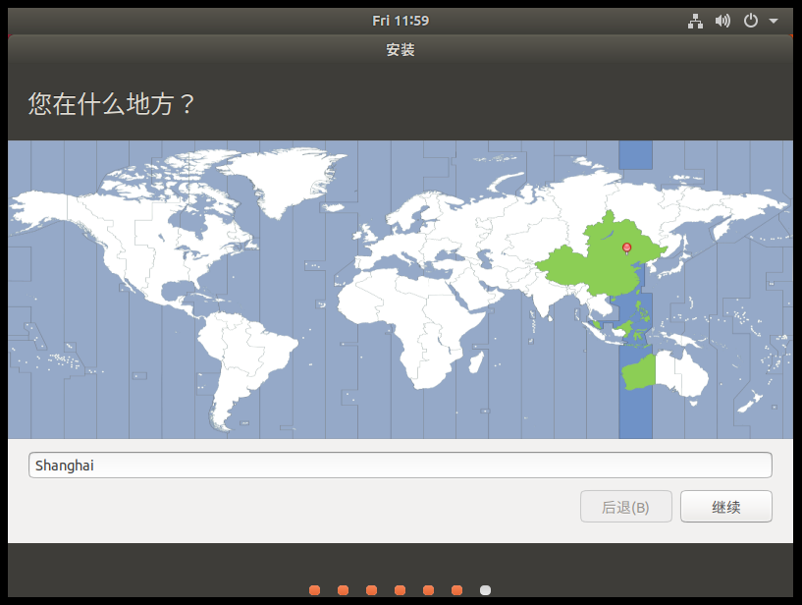Click the white progress dot at bottom
The image size is (802, 605).
click(487, 590)
